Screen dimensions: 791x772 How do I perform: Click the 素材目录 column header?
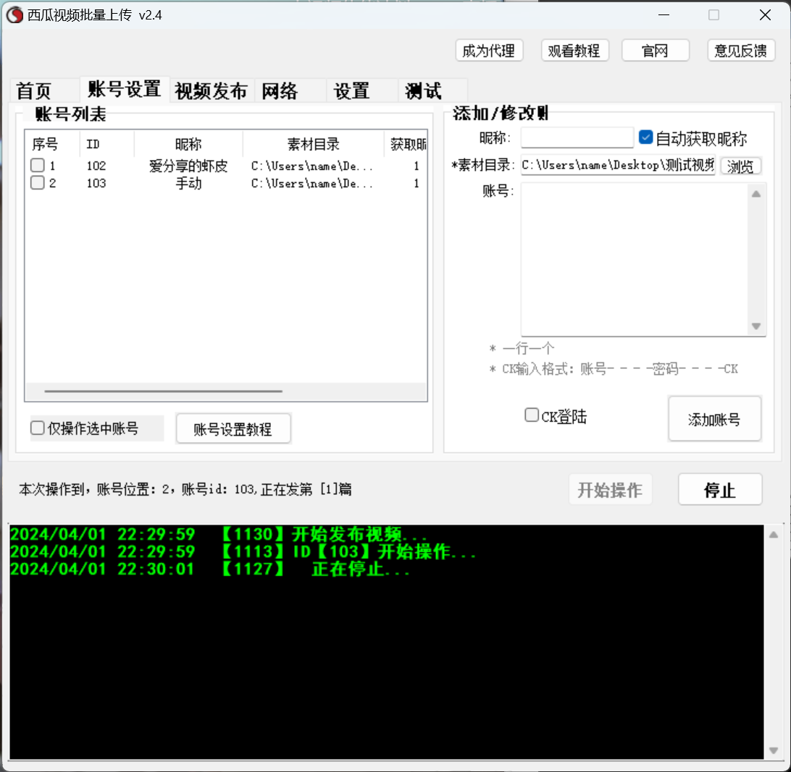click(313, 144)
